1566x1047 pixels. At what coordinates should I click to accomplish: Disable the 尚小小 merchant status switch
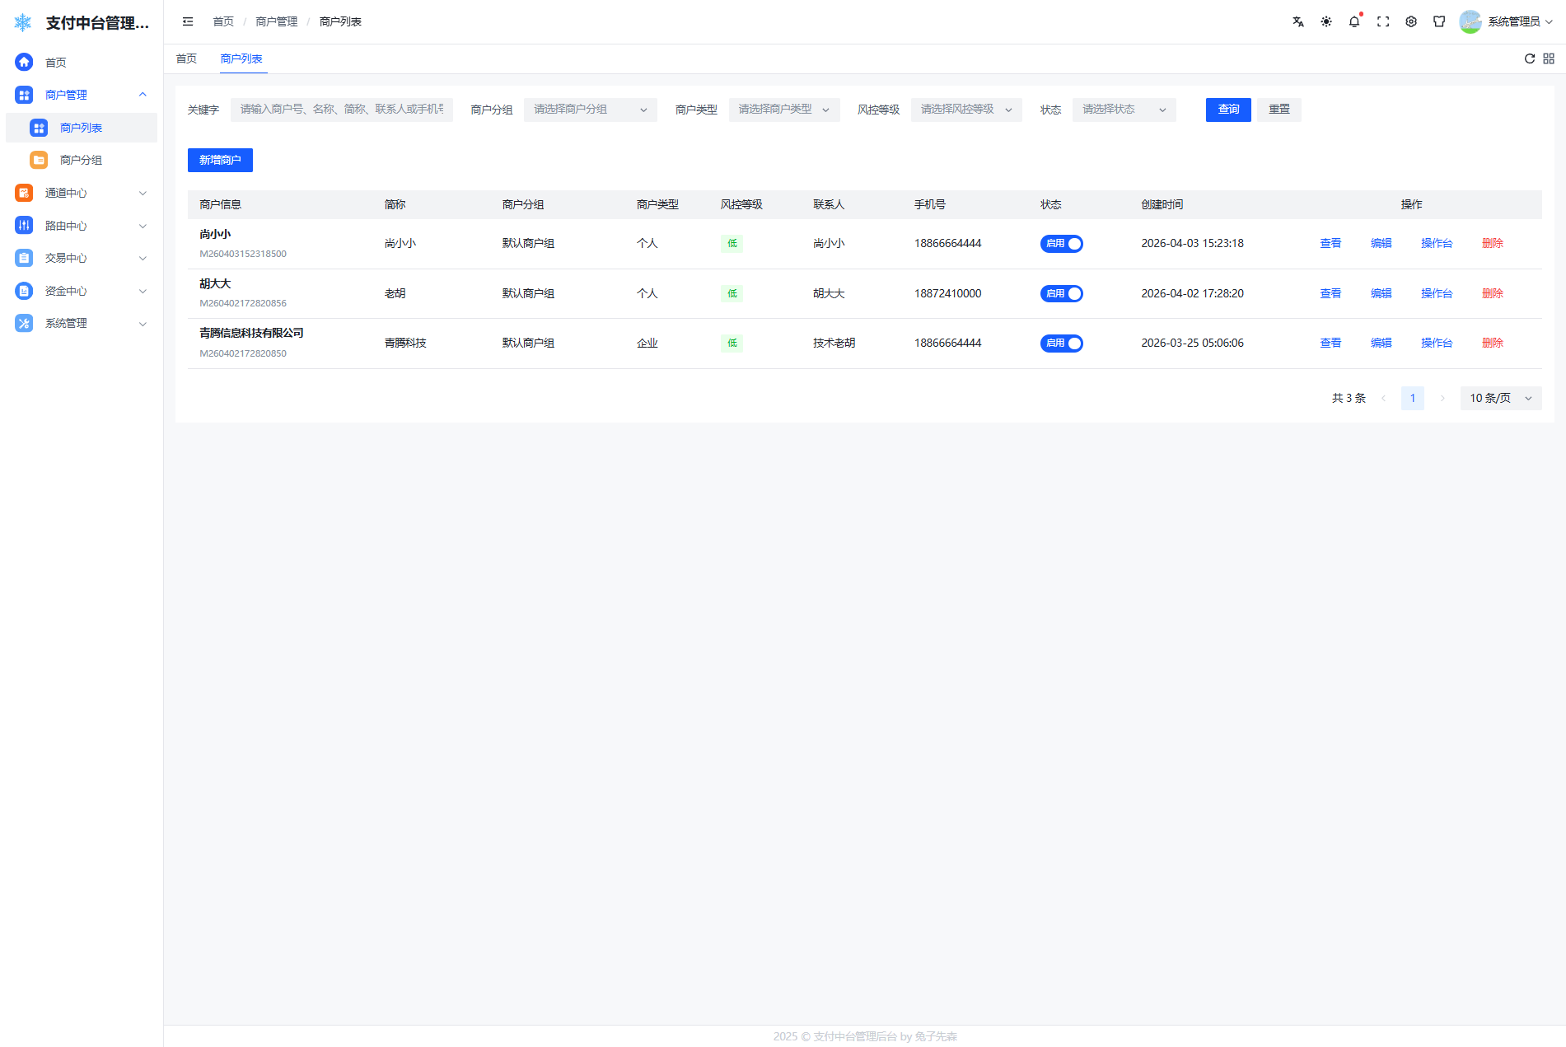coord(1061,244)
